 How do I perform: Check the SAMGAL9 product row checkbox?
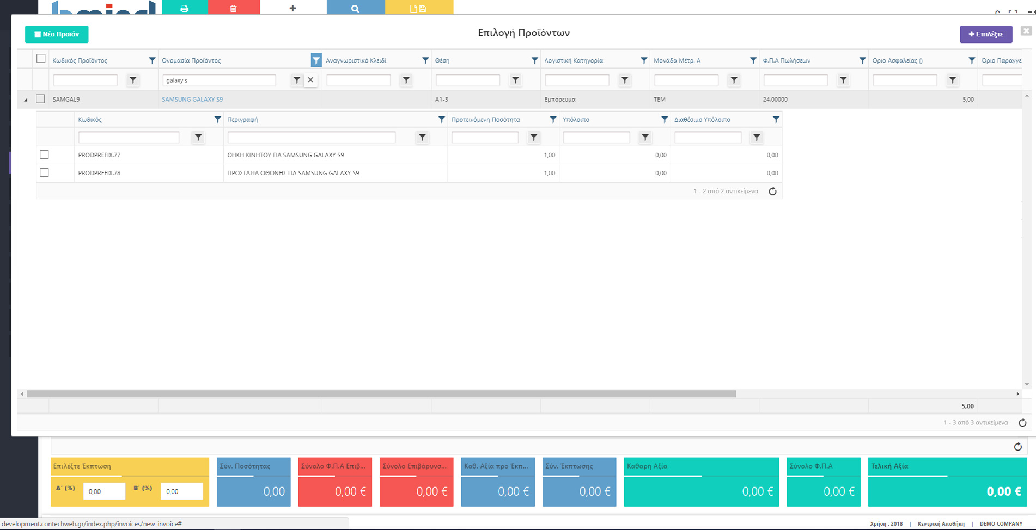click(x=40, y=98)
